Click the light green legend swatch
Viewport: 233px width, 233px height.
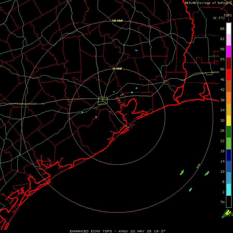click(229, 143)
